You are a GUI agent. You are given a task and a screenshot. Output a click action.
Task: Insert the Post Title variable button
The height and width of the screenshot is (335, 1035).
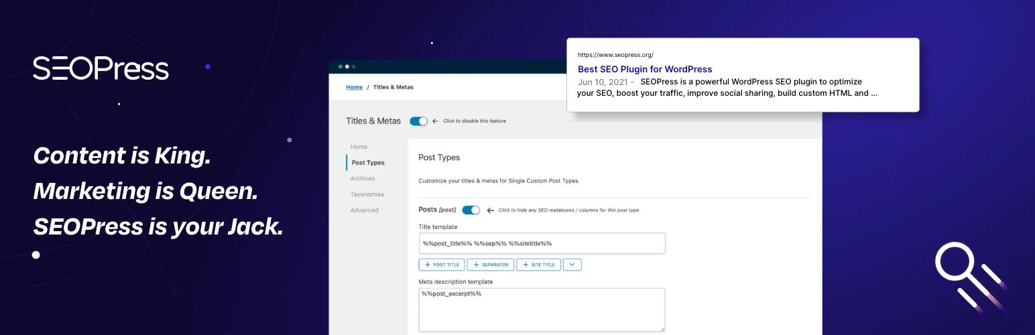click(x=441, y=265)
